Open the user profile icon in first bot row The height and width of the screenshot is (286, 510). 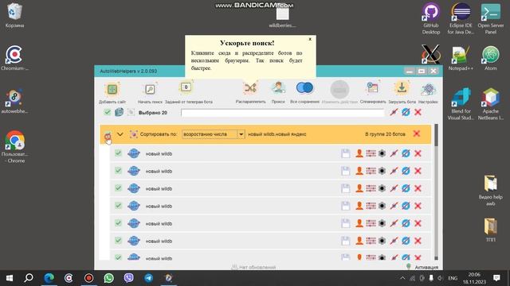(x=359, y=153)
